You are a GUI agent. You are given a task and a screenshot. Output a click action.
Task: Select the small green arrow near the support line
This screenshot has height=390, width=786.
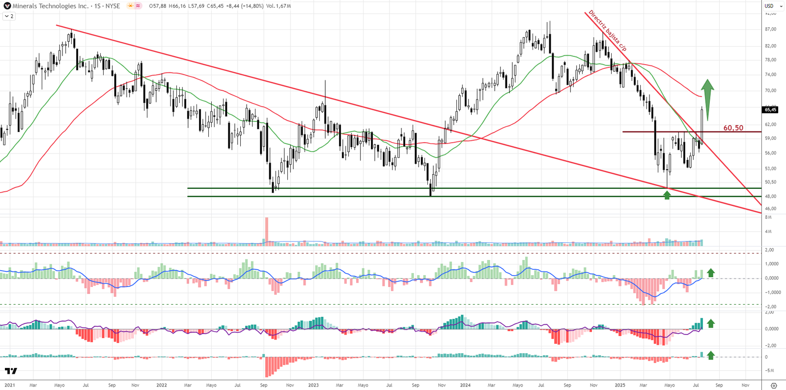(667, 195)
